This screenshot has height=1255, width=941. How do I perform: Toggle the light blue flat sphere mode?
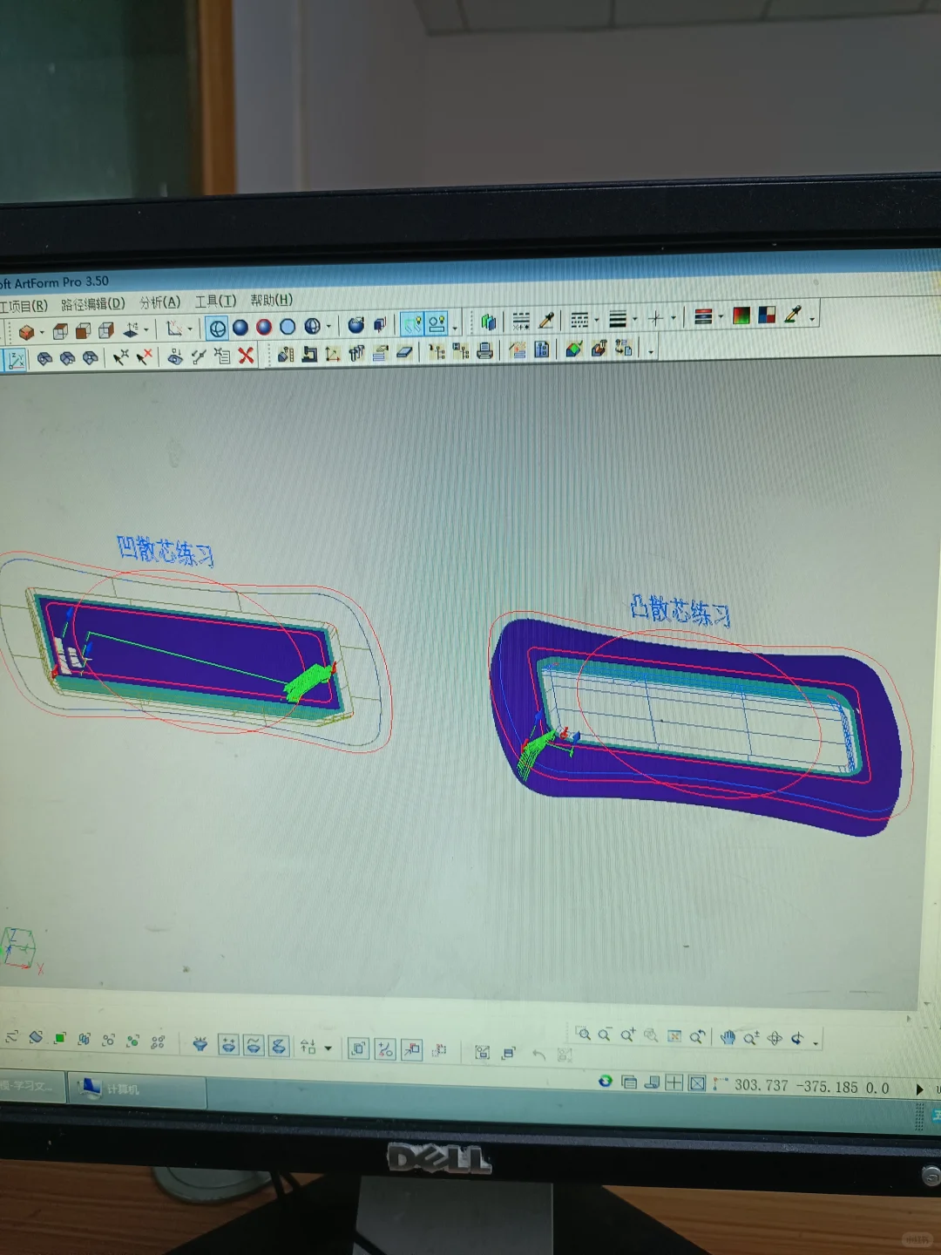pyautogui.click(x=288, y=327)
